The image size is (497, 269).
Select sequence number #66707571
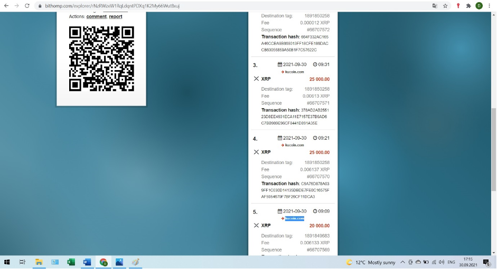pyautogui.click(x=318, y=103)
